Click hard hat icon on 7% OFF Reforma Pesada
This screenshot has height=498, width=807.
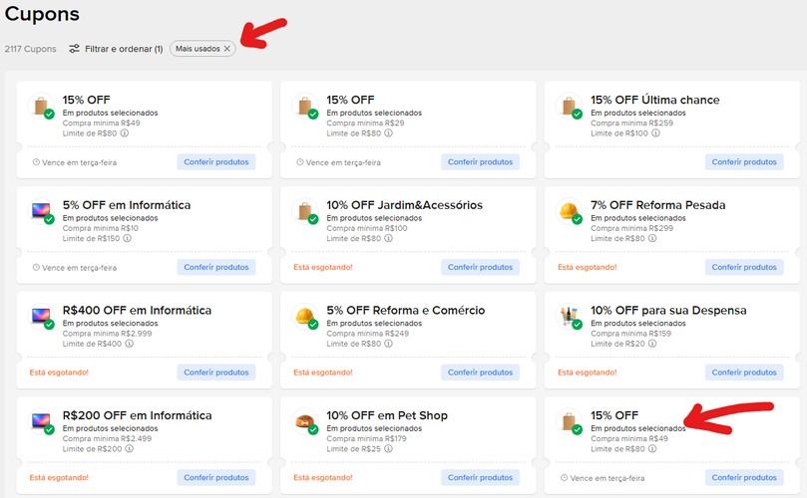tap(569, 211)
